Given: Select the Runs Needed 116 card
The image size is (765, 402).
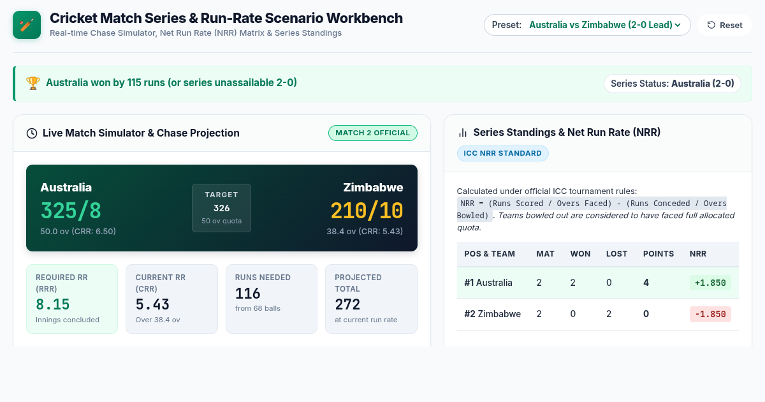Looking at the screenshot, I should 272,299.
